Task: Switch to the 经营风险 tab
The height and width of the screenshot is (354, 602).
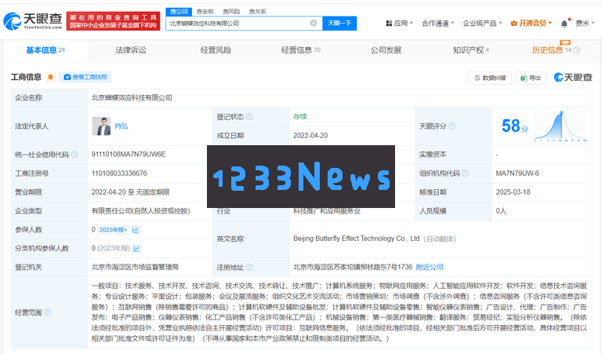Action: tap(216, 50)
